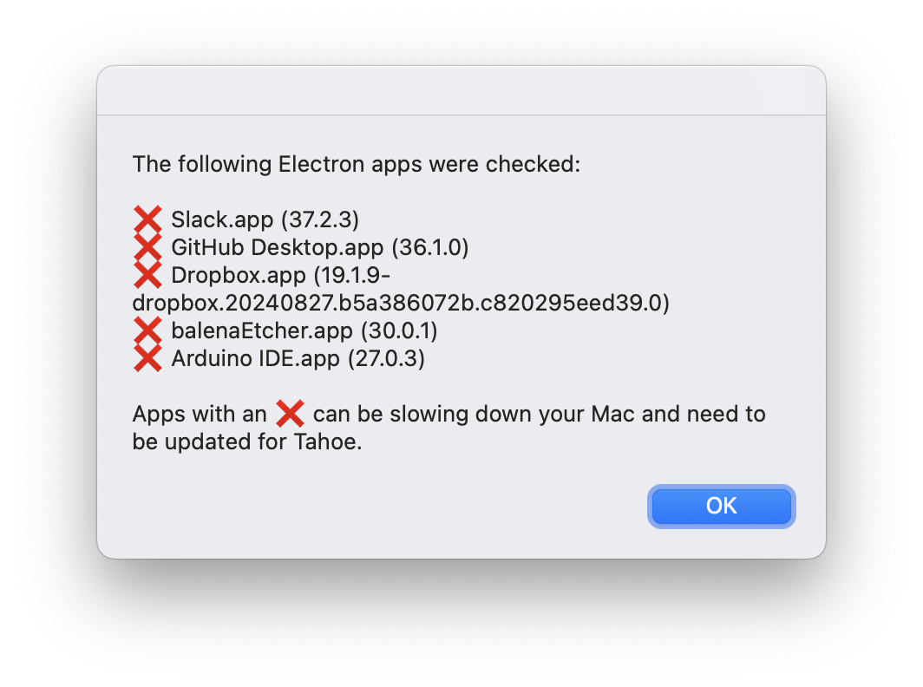Select the X icon beside Dropbox.app
The image size is (923, 687).
click(x=148, y=275)
